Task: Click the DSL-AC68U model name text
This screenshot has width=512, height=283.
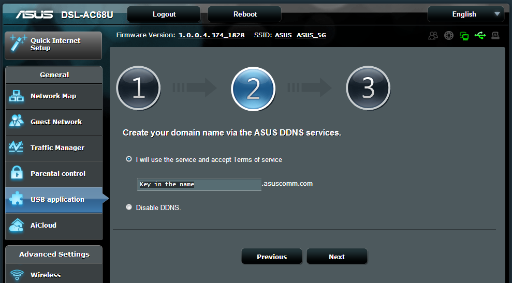Action: point(87,14)
